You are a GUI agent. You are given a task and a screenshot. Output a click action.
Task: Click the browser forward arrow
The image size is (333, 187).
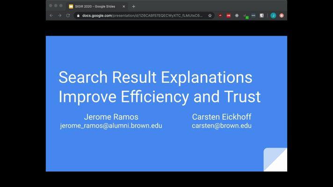click(x=59, y=15)
